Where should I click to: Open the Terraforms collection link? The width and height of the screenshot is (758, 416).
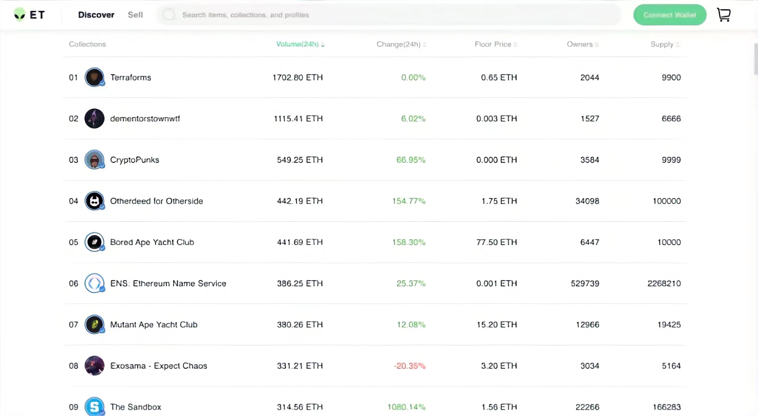click(131, 78)
